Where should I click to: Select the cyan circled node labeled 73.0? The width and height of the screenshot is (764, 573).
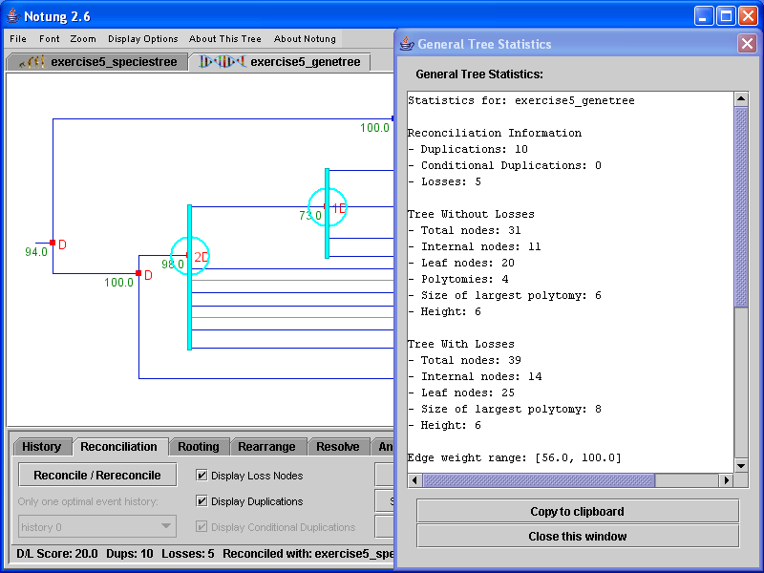328,208
